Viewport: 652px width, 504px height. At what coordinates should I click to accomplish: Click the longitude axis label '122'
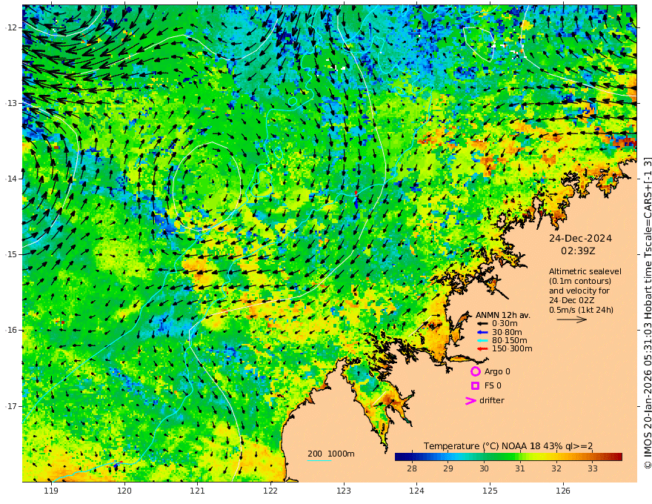click(270, 491)
